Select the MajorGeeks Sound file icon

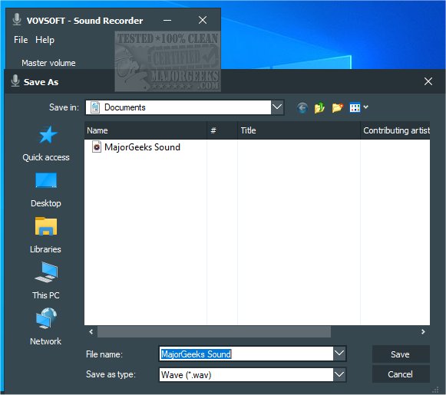pos(97,147)
